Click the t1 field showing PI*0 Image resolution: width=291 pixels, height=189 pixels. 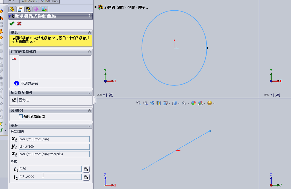point(50,169)
